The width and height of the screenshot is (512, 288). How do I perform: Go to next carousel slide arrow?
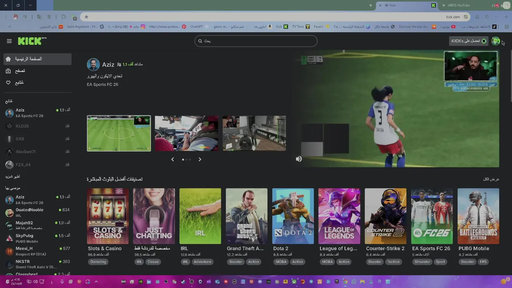[200, 159]
